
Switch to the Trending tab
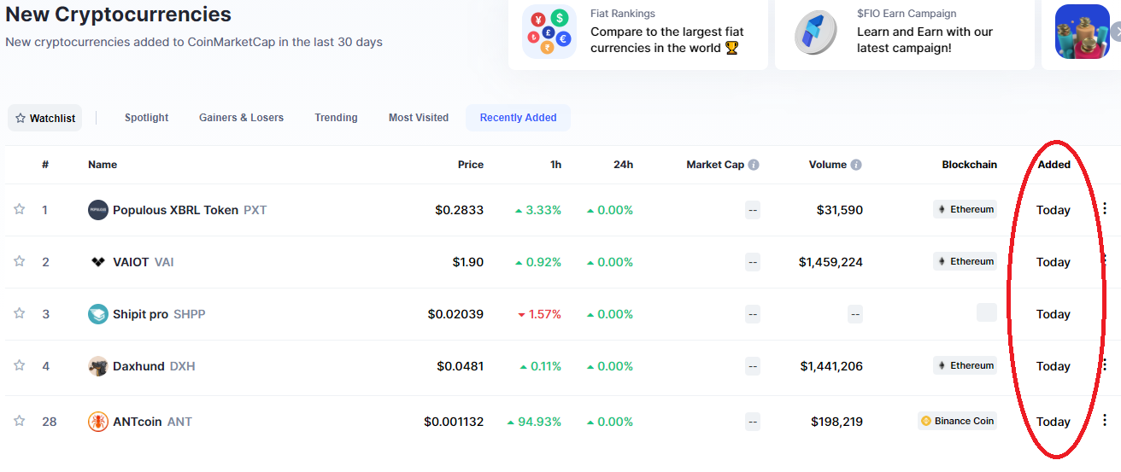point(336,118)
